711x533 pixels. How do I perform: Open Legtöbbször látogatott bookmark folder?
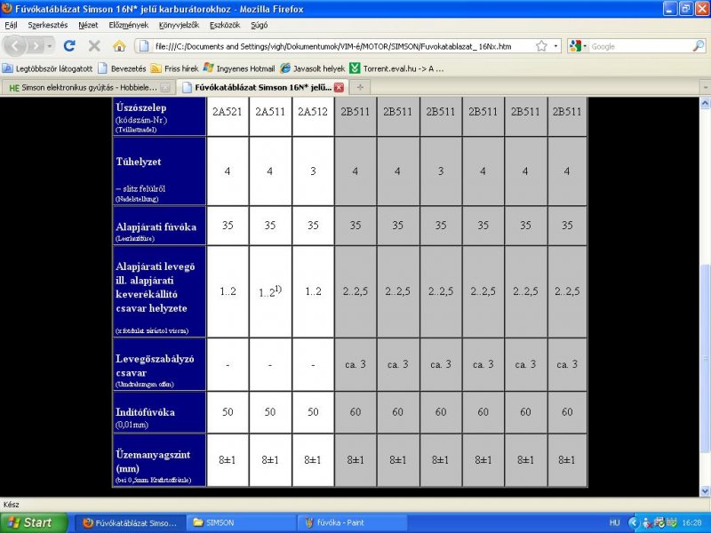pos(48,68)
